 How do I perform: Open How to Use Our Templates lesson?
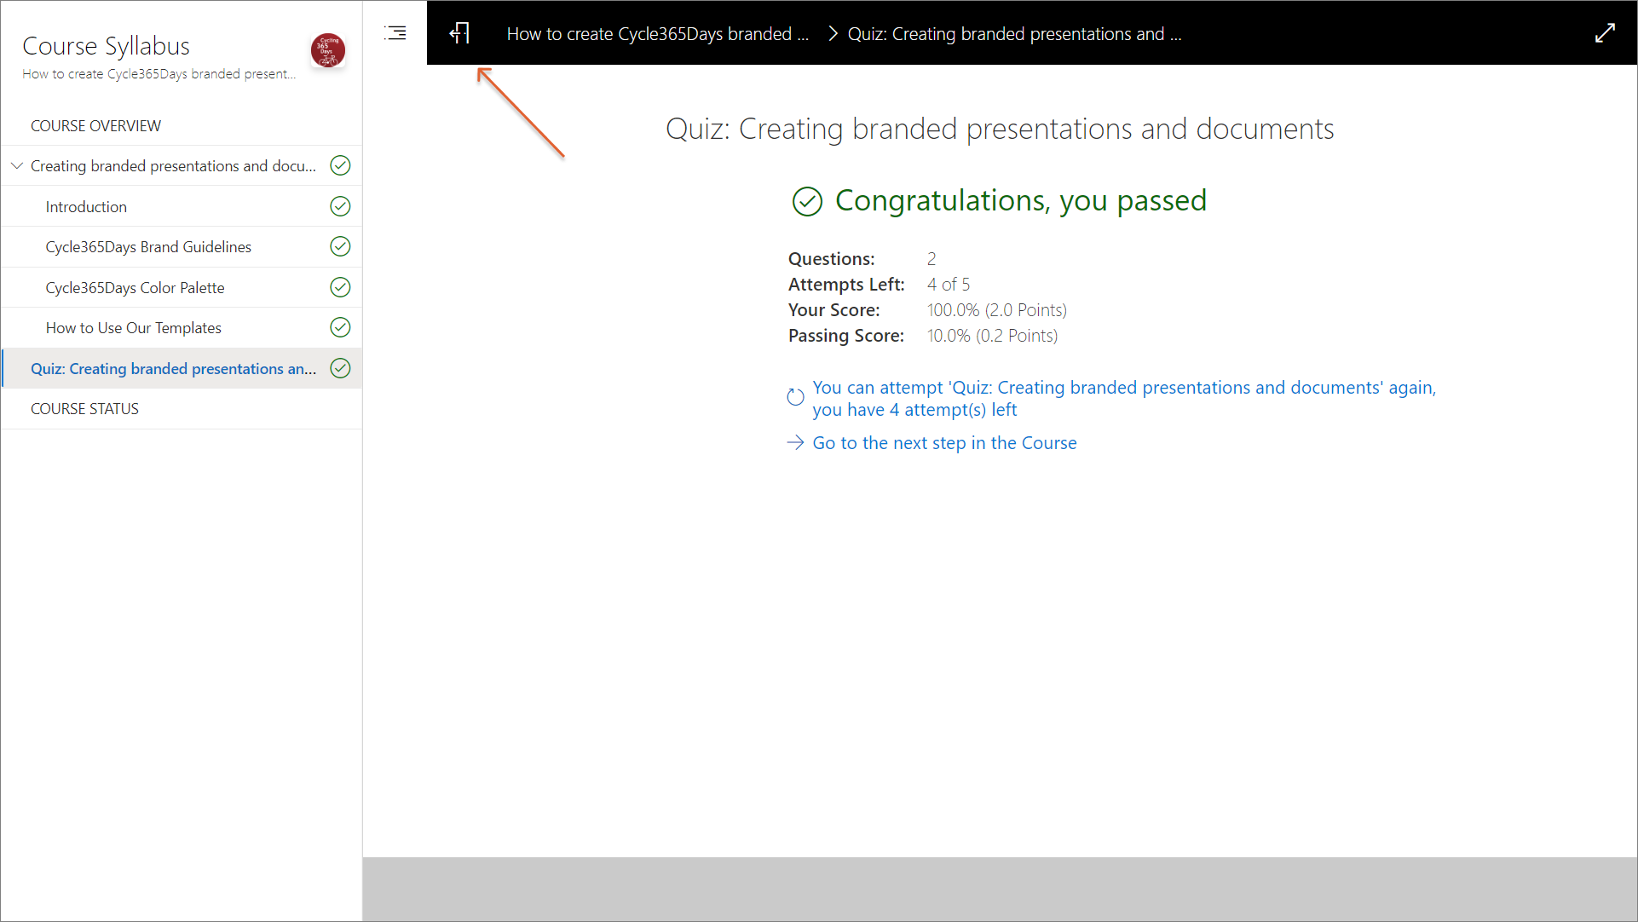[133, 327]
